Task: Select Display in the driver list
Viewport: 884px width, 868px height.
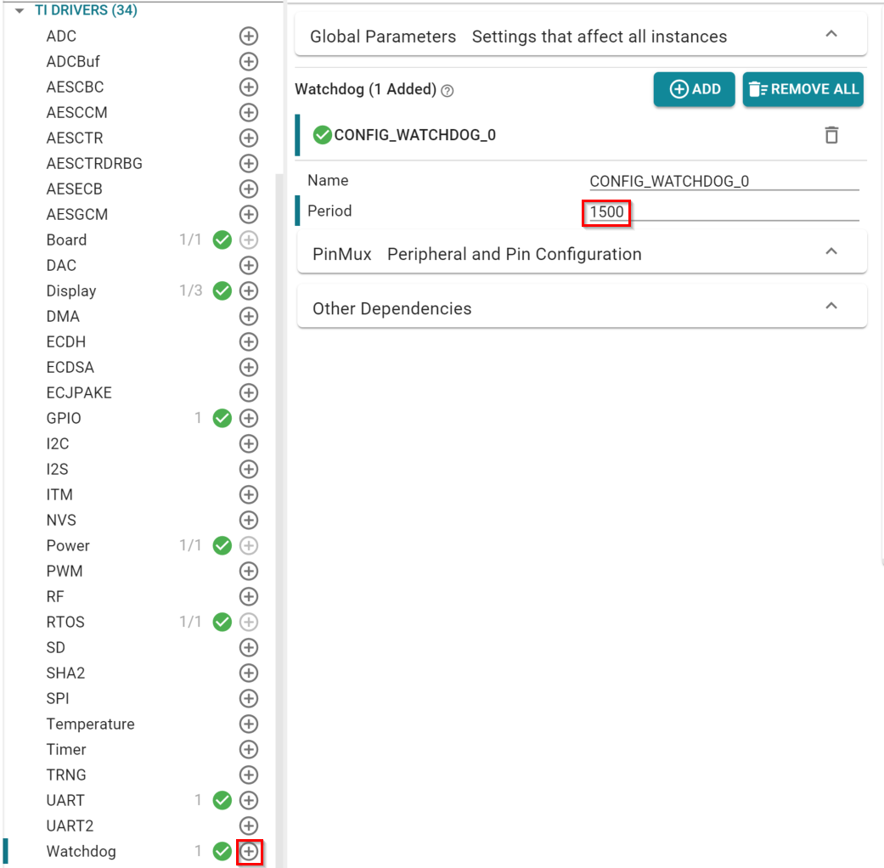Action: 71,290
